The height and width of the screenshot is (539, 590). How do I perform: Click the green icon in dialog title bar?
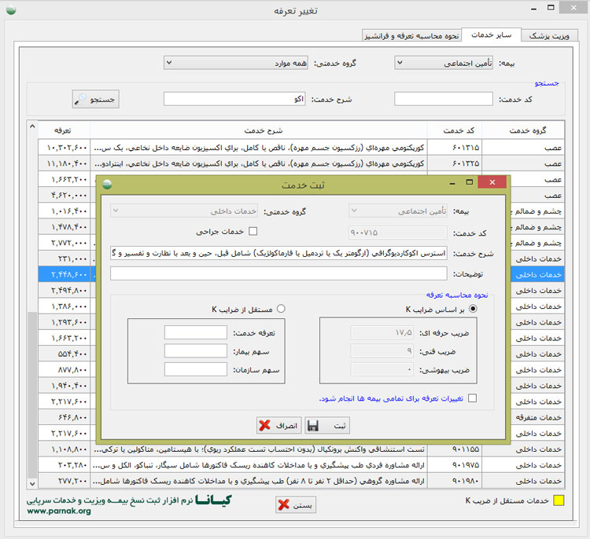pos(107,184)
